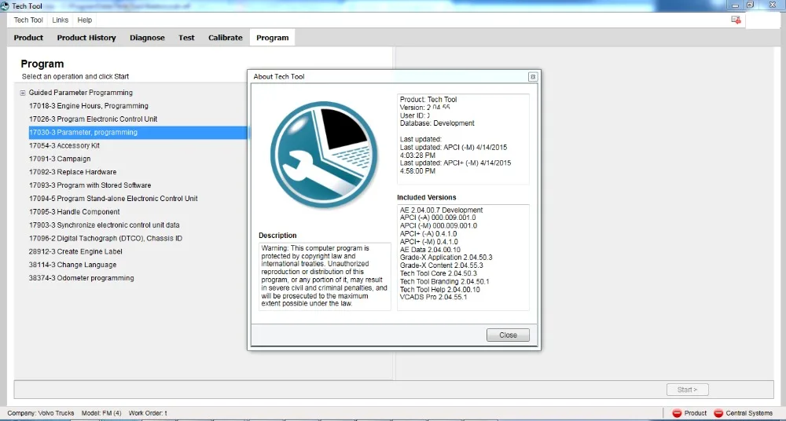
Task: Click the Tech Tool wrench logo image
Action: [323, 155]
